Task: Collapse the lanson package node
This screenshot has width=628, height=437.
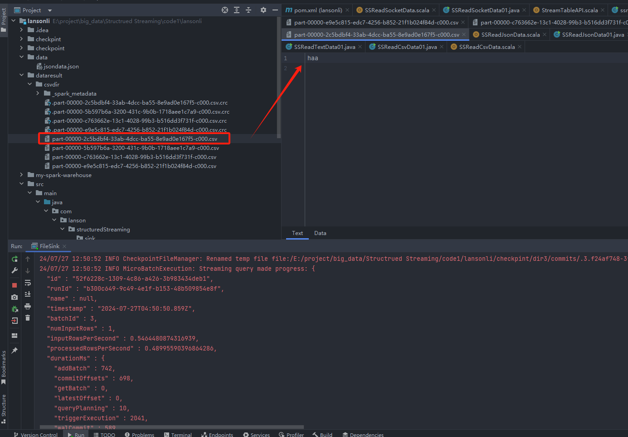Action: tap(54, 220)
